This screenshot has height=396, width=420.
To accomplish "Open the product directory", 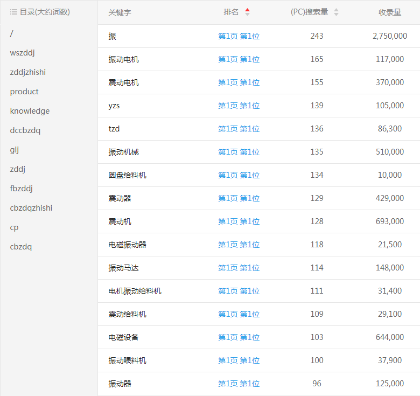I will point(24,92).
